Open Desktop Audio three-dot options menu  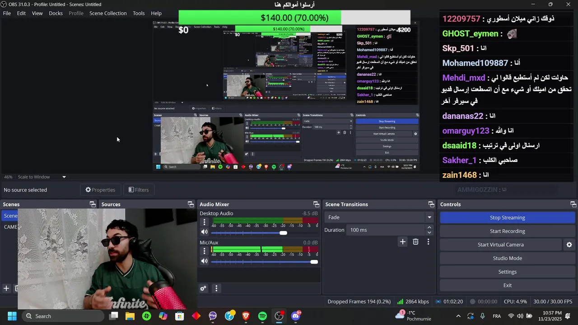click(204, 222)
